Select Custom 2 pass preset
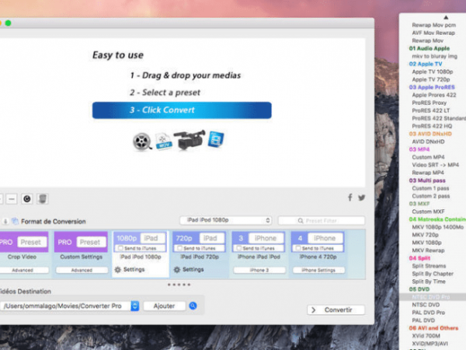466x350 pixels. click(430, 196)
